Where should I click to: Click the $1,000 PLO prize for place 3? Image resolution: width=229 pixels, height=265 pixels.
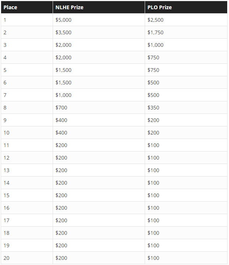[x=155, y=45]
